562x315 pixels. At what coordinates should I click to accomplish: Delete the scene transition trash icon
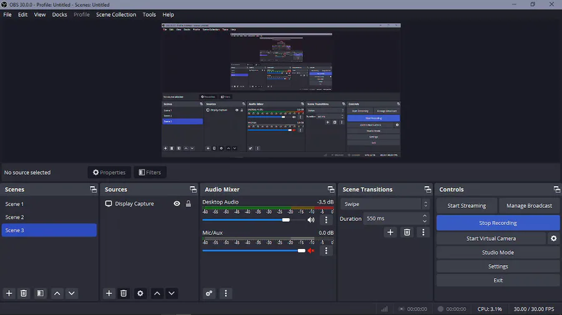point(407,232)
